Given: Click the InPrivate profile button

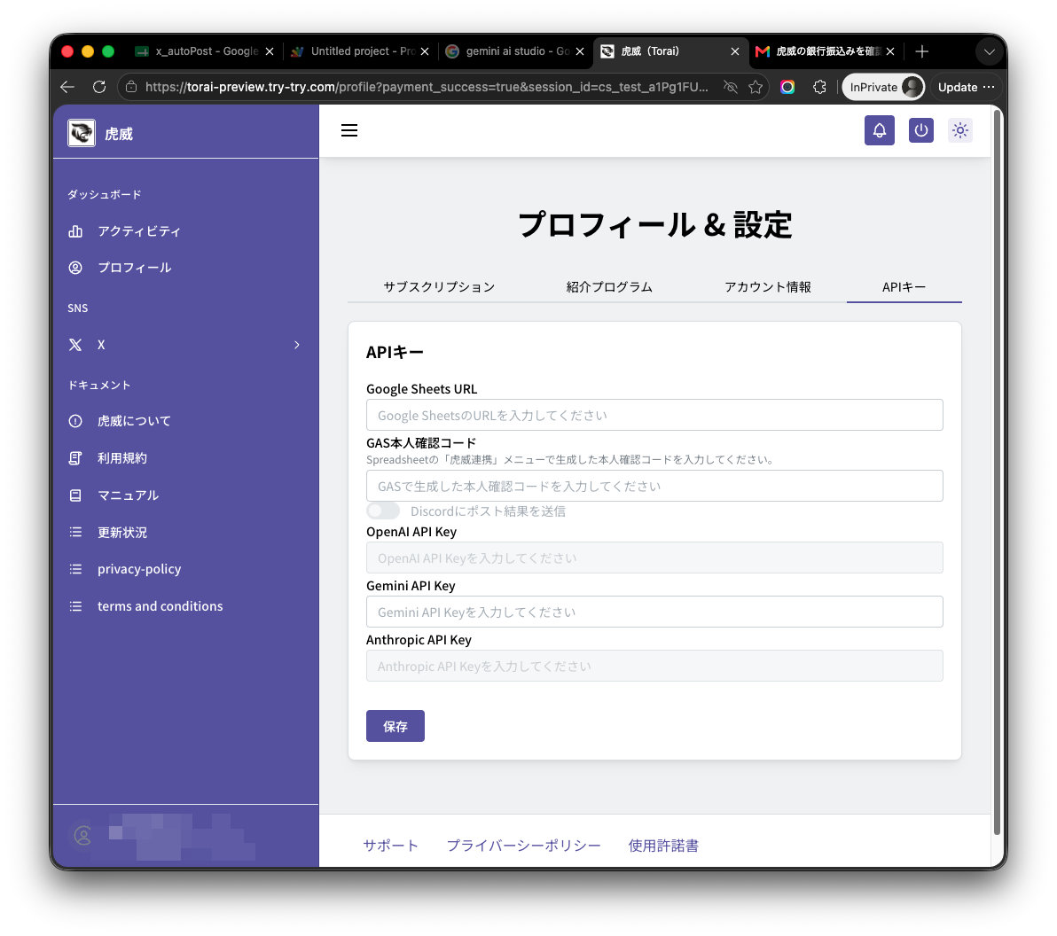Looking at the screenshot, I should 883,87.
